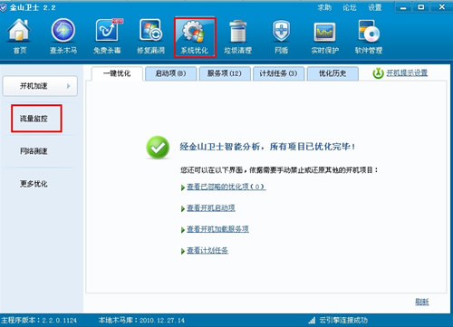The height and width of the screenshot is (327, 453).
Task: Open the 优化历史 tab
Action: [x=333, y=73]
